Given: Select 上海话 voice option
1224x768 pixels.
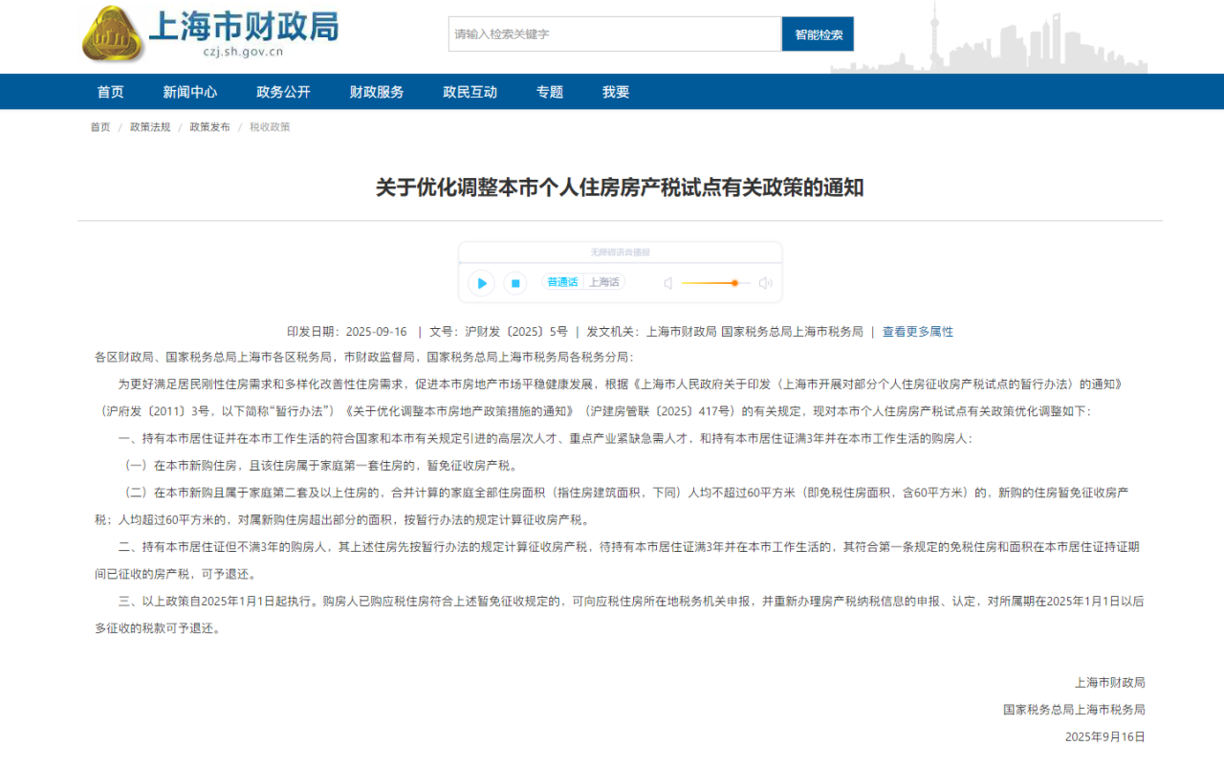Looking at the screenshot, I should 603,282.
